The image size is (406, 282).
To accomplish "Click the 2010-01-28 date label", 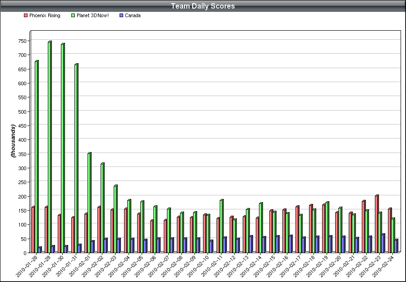I will click(x=27, y=266).
